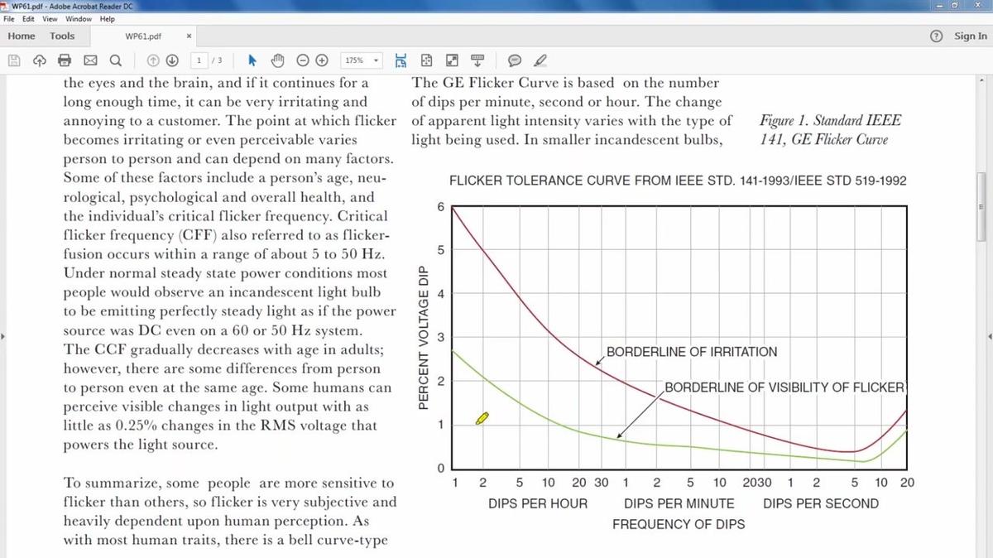Open the Find text magnifier
Screen dimensions: 993x558
pyautogui.click(x=115, y=60)
